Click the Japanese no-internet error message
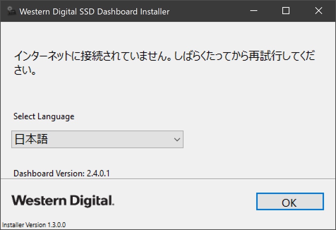 pos(164,63)
